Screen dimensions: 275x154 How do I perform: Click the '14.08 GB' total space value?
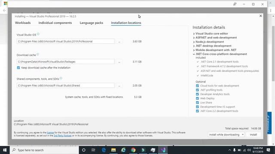(256, 128)
